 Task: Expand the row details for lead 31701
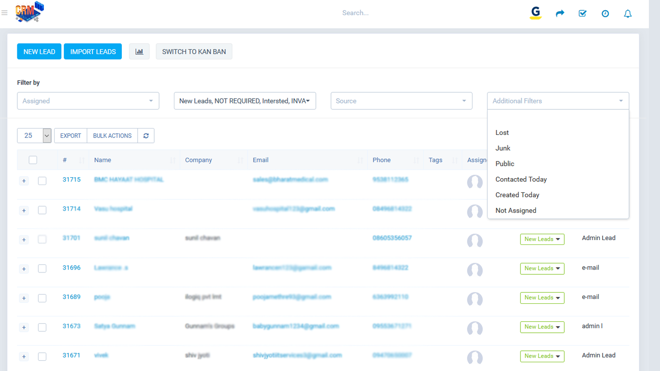click(24, 240)
